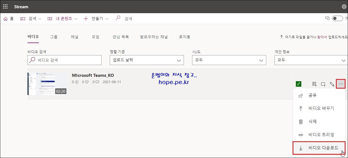Screen dimensions: 348x158
Task: Click the add to group/channel icon
Action: [323, 84]
